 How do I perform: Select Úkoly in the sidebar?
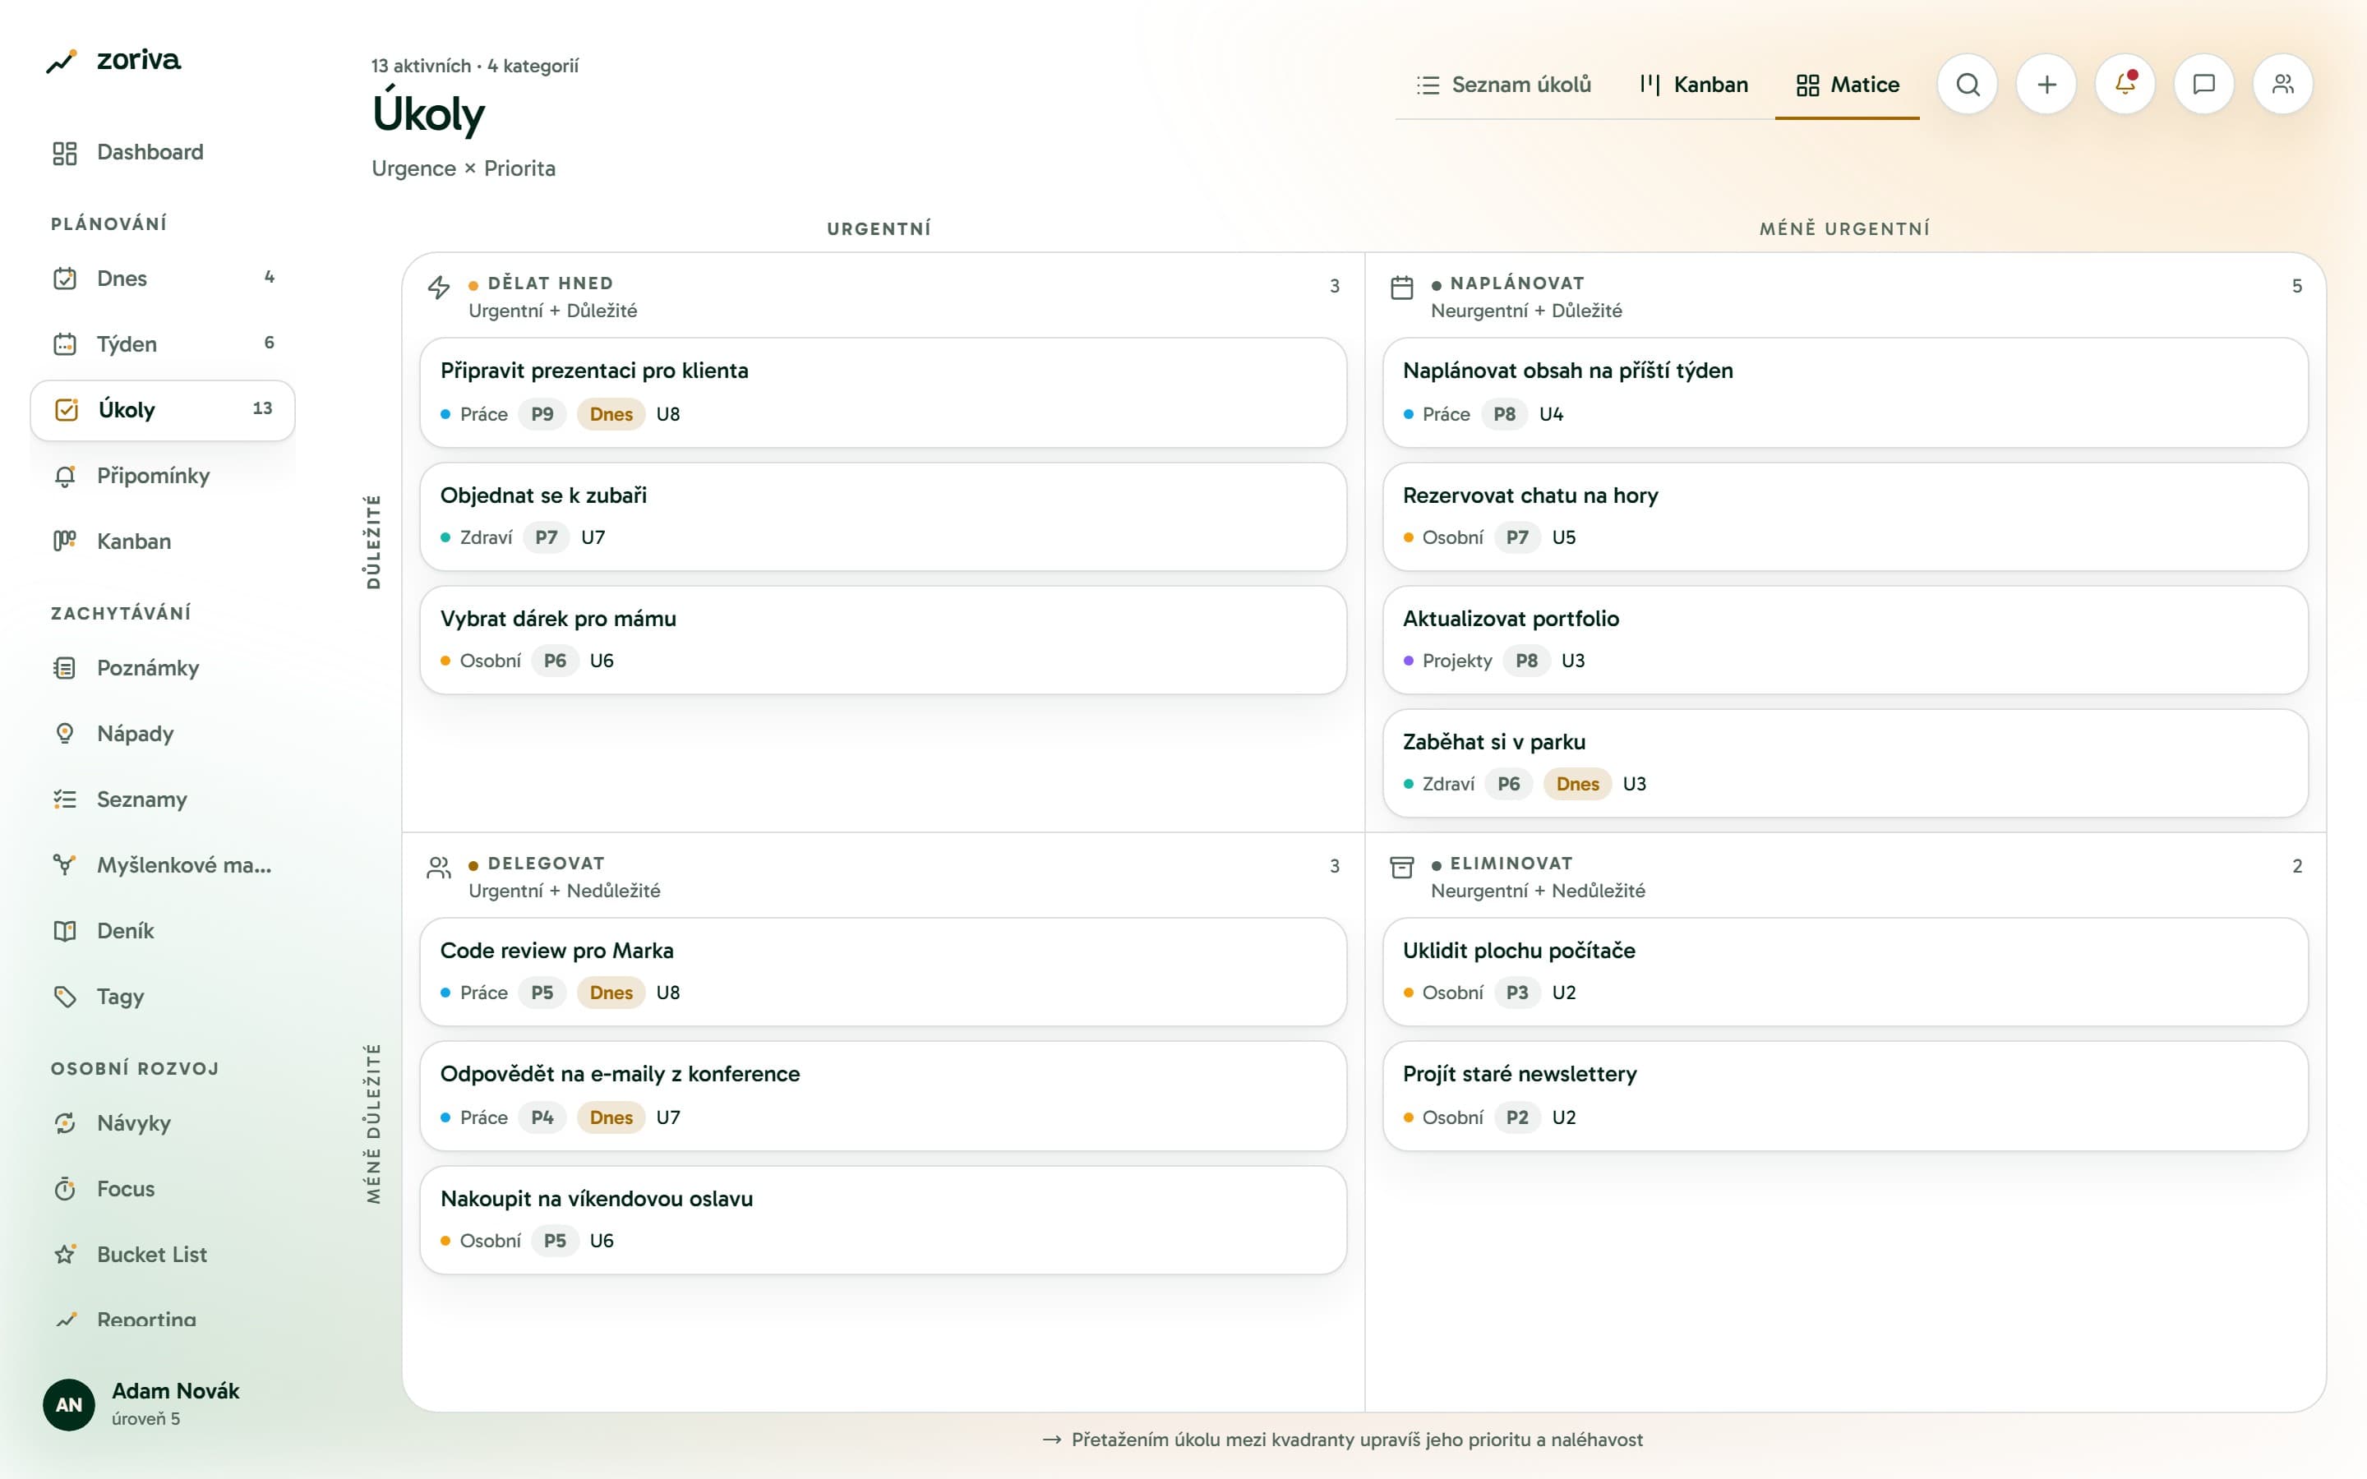(x=163, y=410)
